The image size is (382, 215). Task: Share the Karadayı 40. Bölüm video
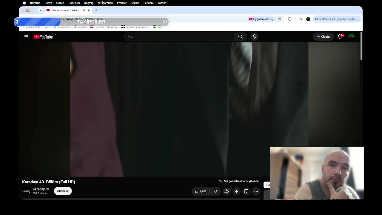pyautogui.click(x=227, y=191)
